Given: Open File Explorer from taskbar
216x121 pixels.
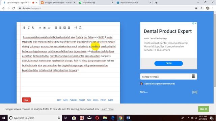Looking at the screenshot, I should point(105,118).
